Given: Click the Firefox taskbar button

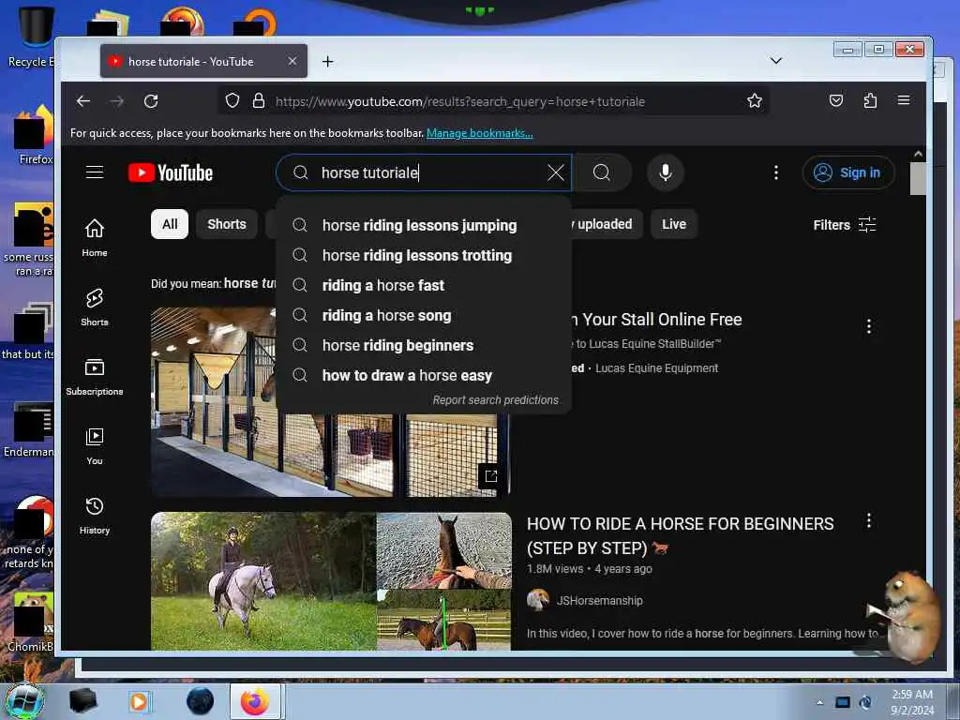Looking at the screenshot, I should point(255,701).
